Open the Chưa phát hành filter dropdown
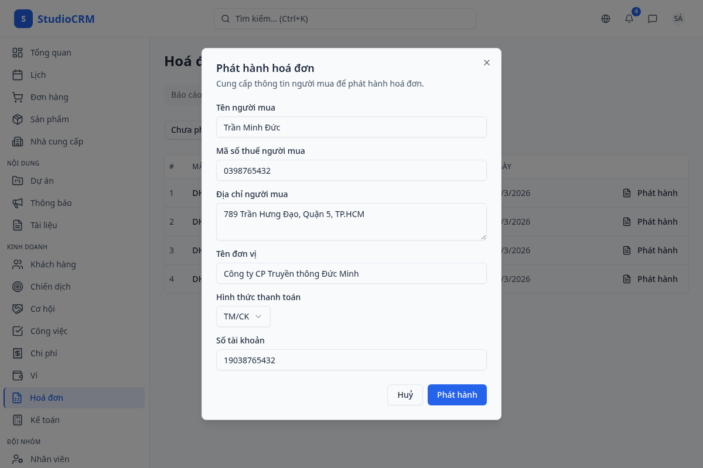Image resolution: width=703 pixels, height=468 pixels. (x=184, y=130)
